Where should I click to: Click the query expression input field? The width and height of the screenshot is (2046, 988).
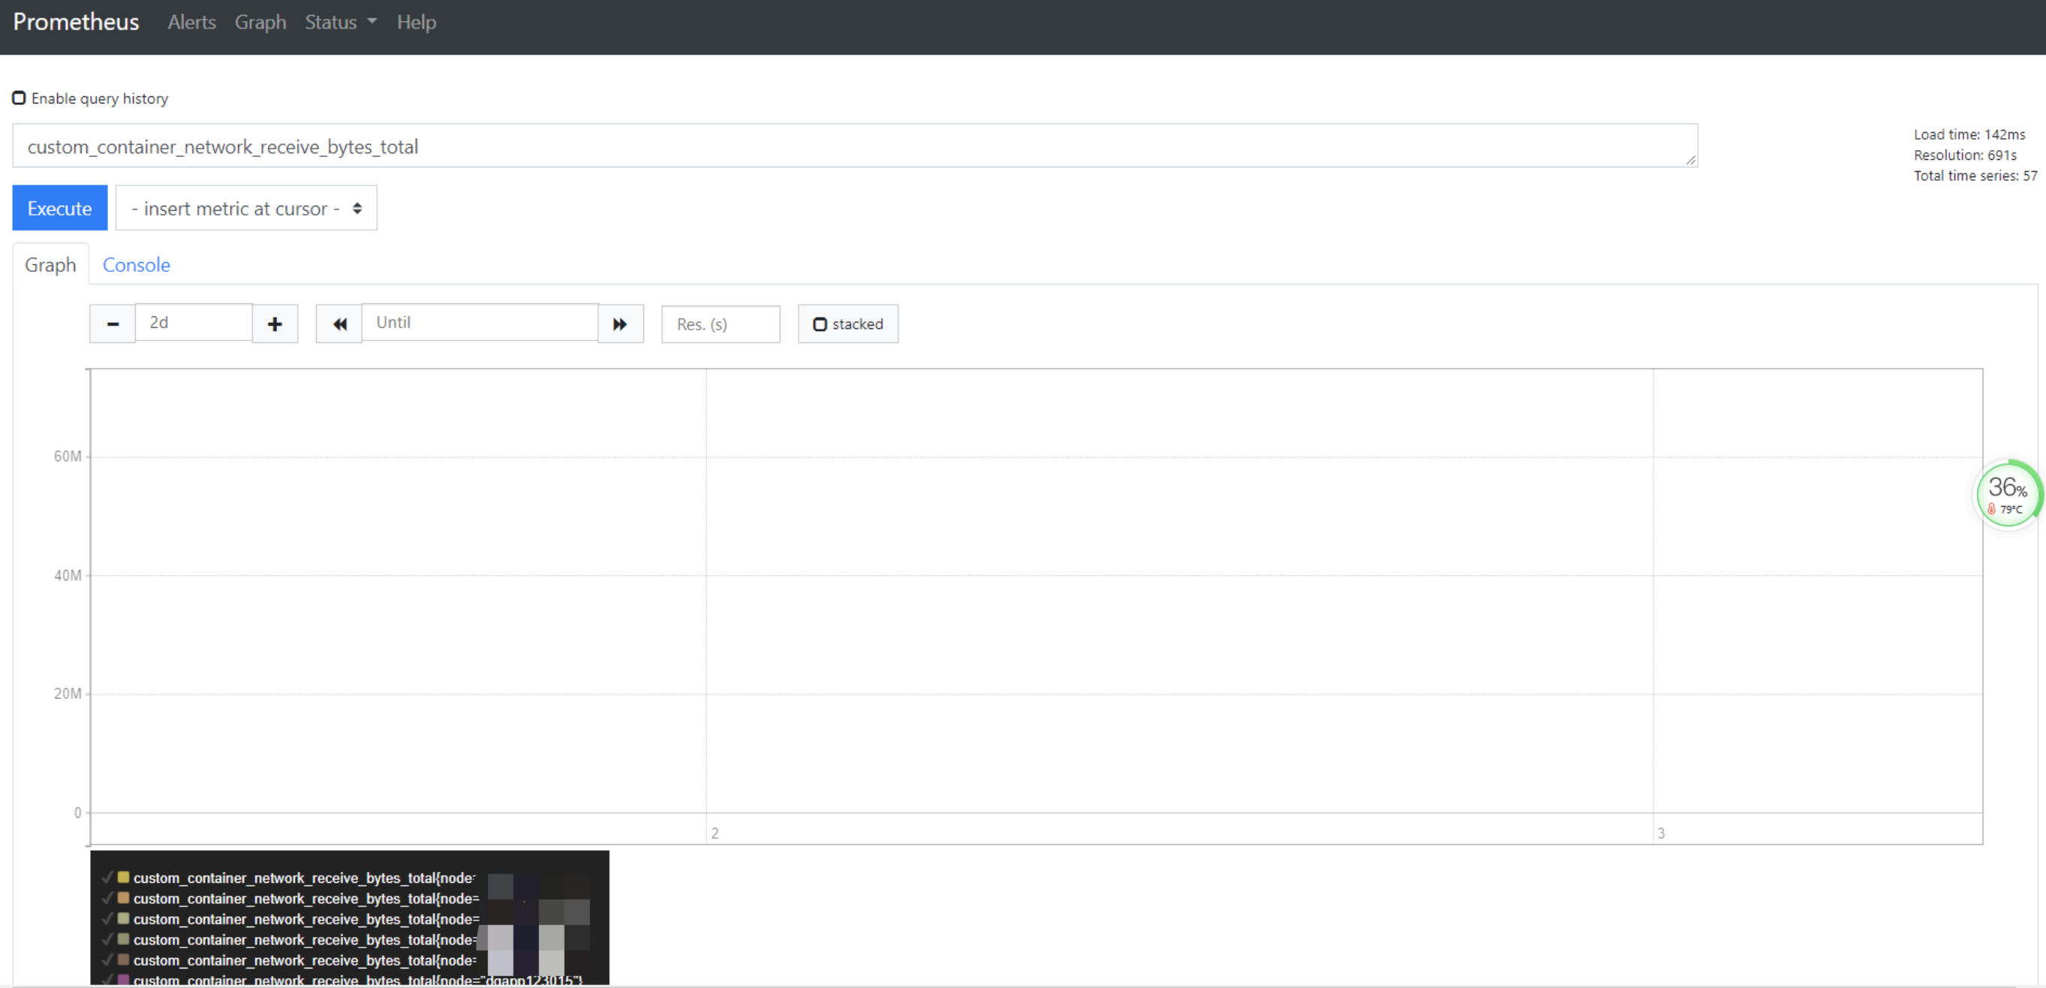(x=855, y=146)
